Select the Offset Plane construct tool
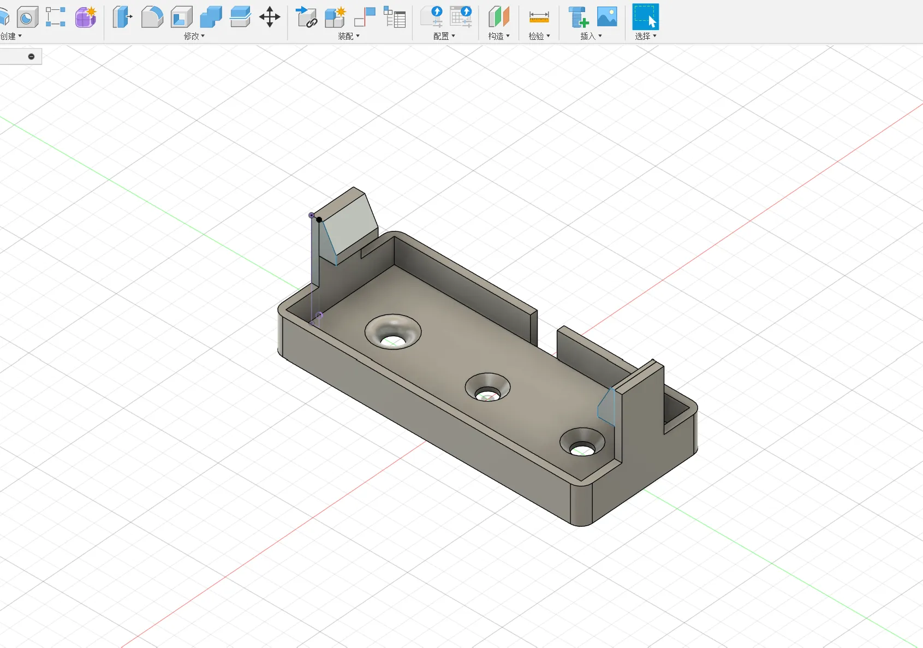 coord(498,17)
